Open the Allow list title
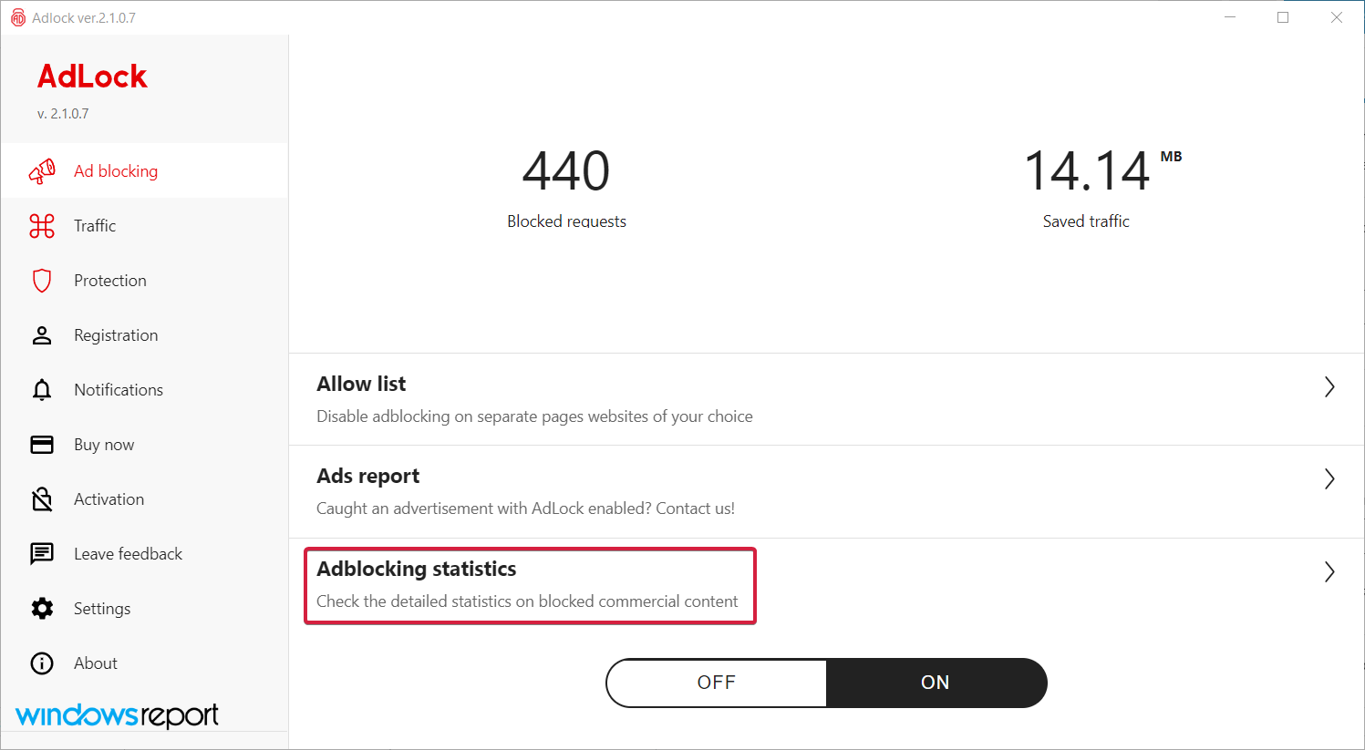The height and width of the screenshot is (750, 1365). click(361, 385)
